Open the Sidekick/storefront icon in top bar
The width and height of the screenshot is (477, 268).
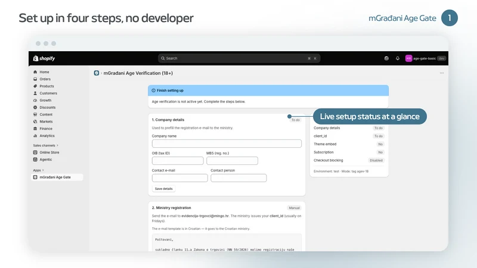point(386,58)
